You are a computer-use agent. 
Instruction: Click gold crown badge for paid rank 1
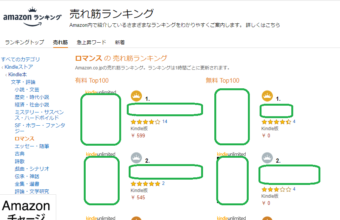coord(136,96)
